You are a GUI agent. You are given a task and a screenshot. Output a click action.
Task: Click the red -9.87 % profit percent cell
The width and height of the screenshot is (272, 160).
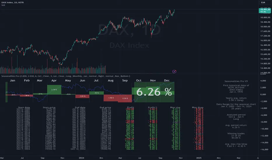click(152, 139)
